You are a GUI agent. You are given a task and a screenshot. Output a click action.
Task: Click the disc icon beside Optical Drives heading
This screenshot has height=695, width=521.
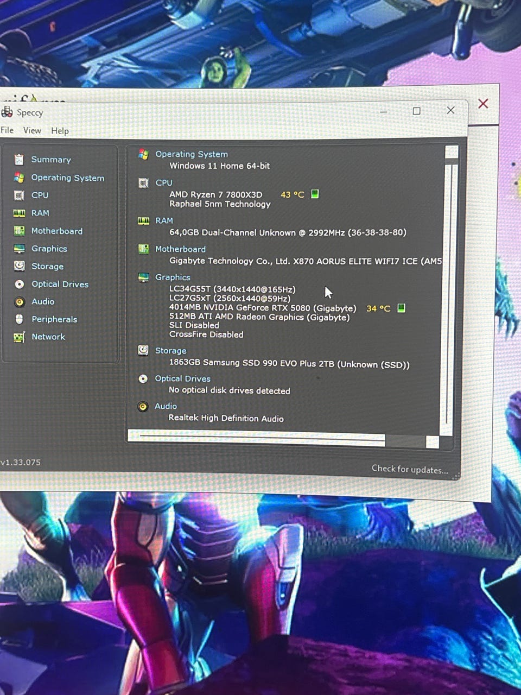click(143, 378)
